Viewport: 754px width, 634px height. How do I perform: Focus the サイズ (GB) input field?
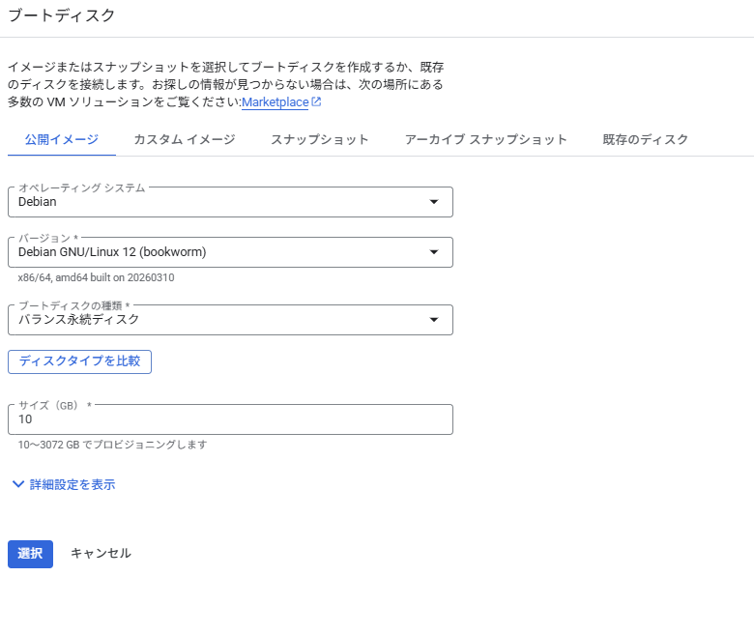230,419
